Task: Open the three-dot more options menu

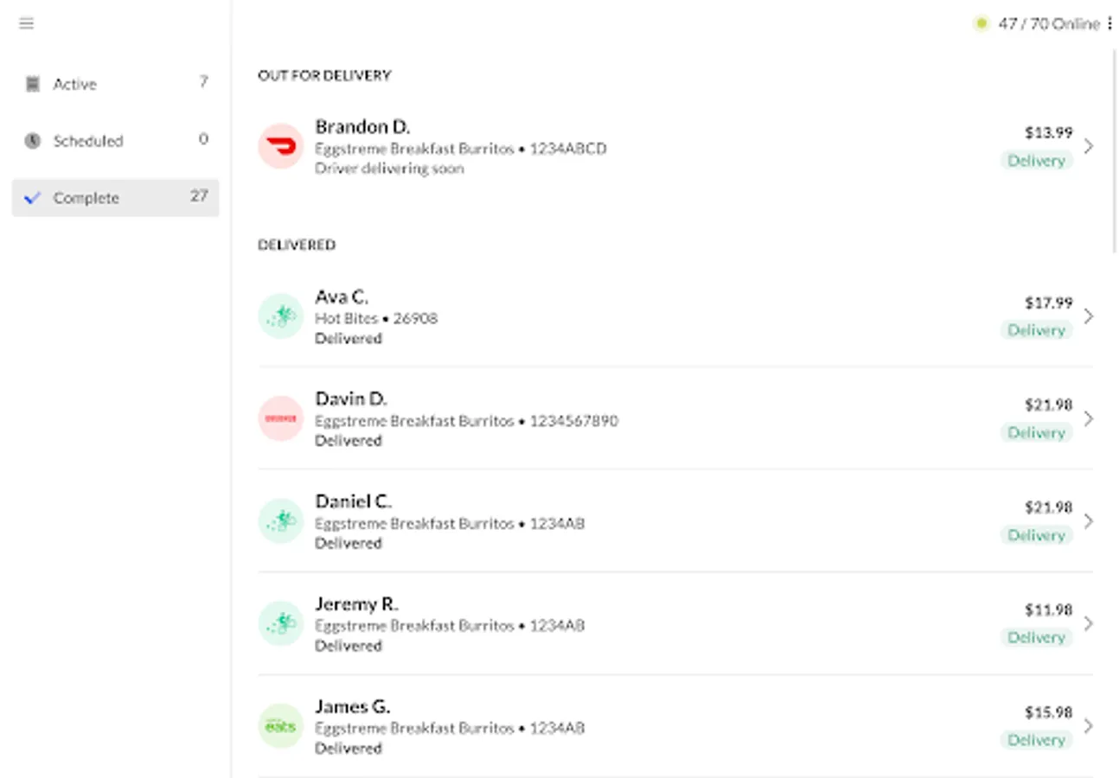Action: pos(1109,23)
